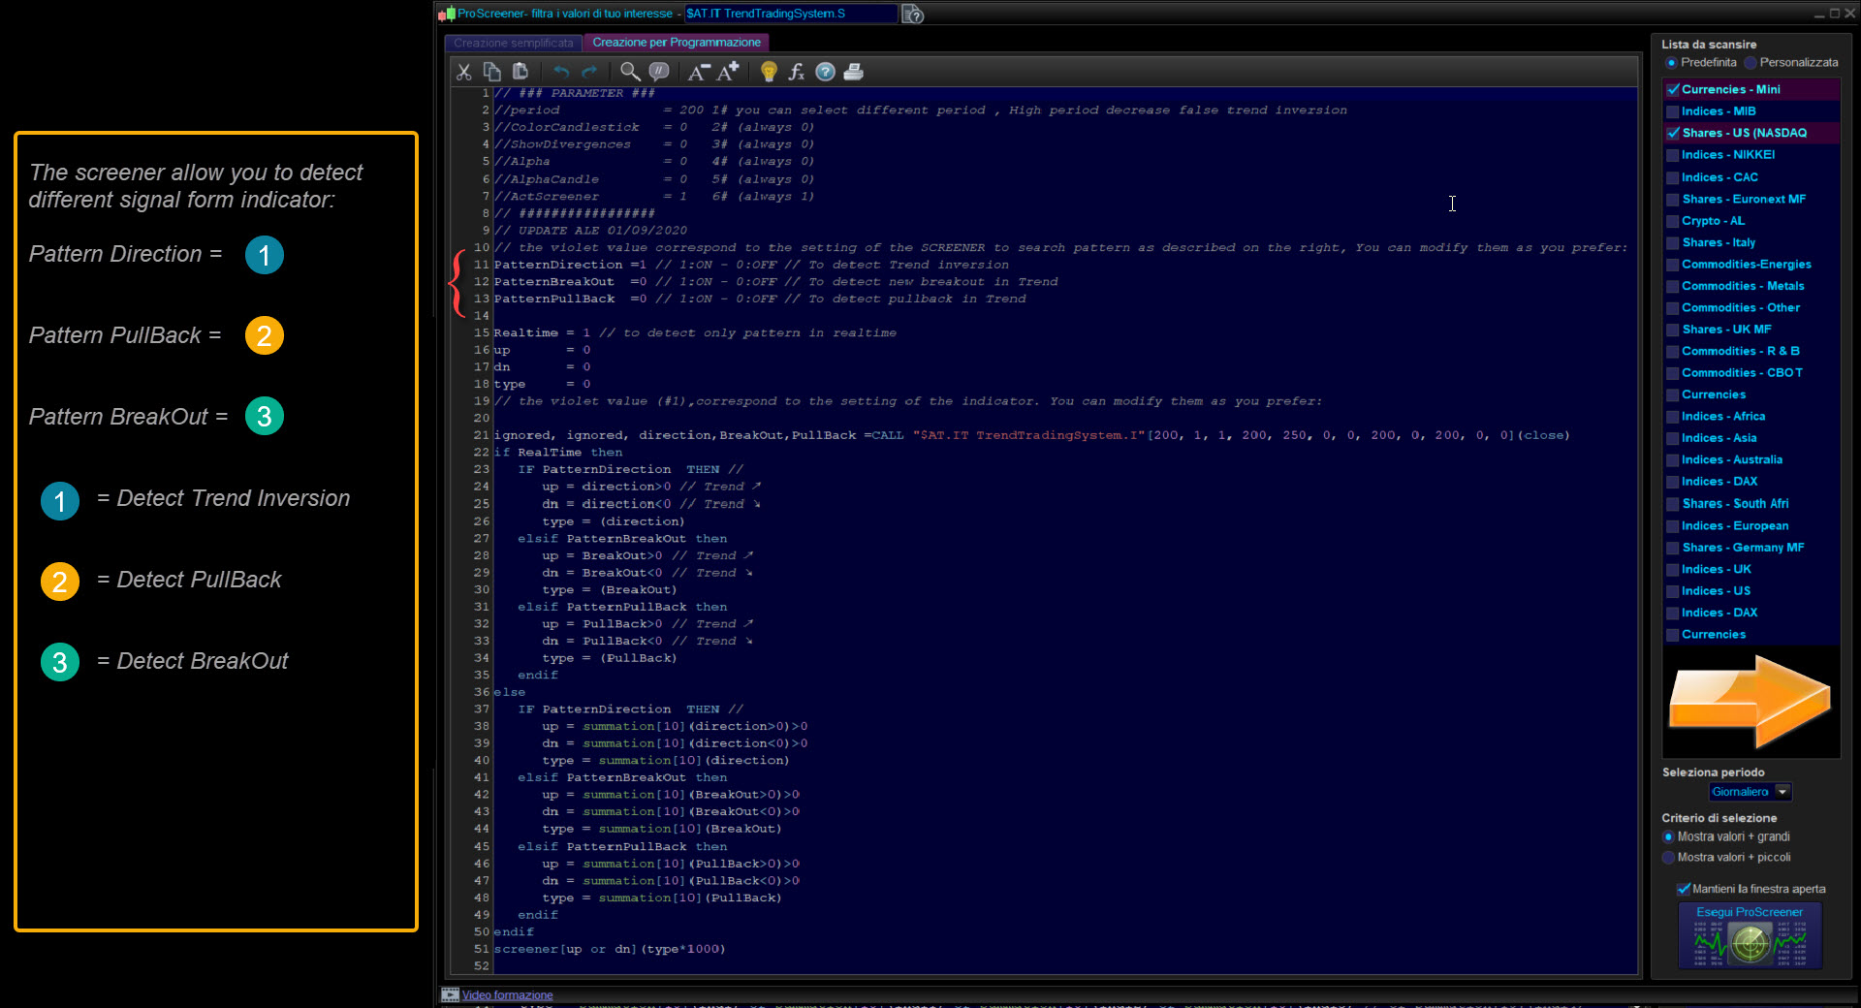1861x1008 pixels.
Task: Undo the last edit with arrow icon
Action: point(561,72)
